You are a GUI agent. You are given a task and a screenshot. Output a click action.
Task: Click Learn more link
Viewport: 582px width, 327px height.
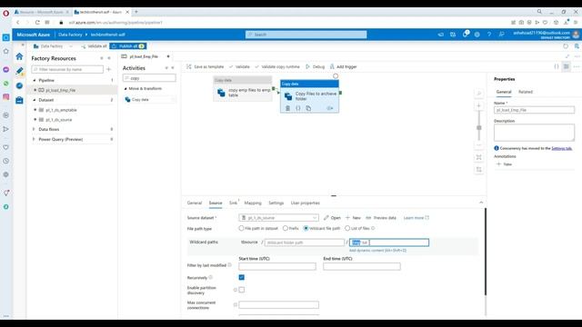coord(416,218)
